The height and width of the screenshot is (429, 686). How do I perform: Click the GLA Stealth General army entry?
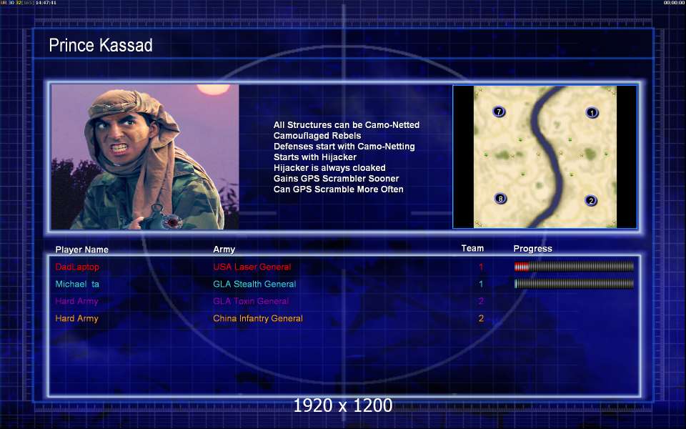pos(254,284)
